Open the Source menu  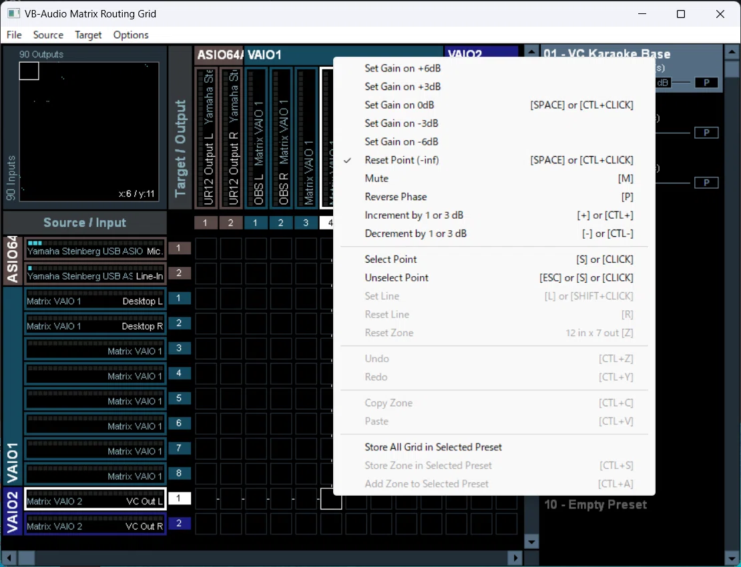pos(48,35)
